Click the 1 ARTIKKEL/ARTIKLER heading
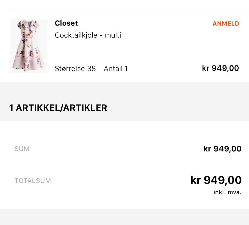Image resolution: width=249 pixels, height=225 pixels. click(x=58, y=108)
